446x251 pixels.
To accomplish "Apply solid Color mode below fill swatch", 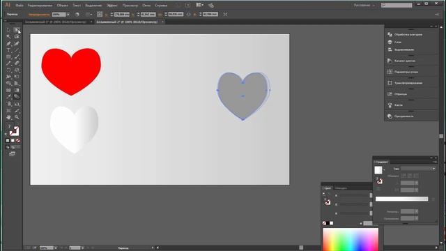I will [8, 141].
